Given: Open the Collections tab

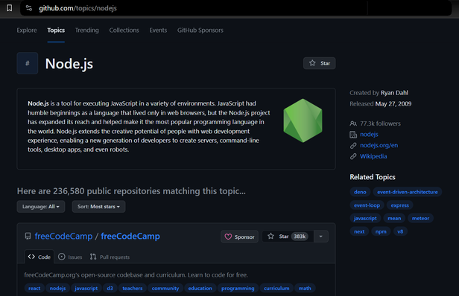Looking at the screenshot, I should point(124,30).
